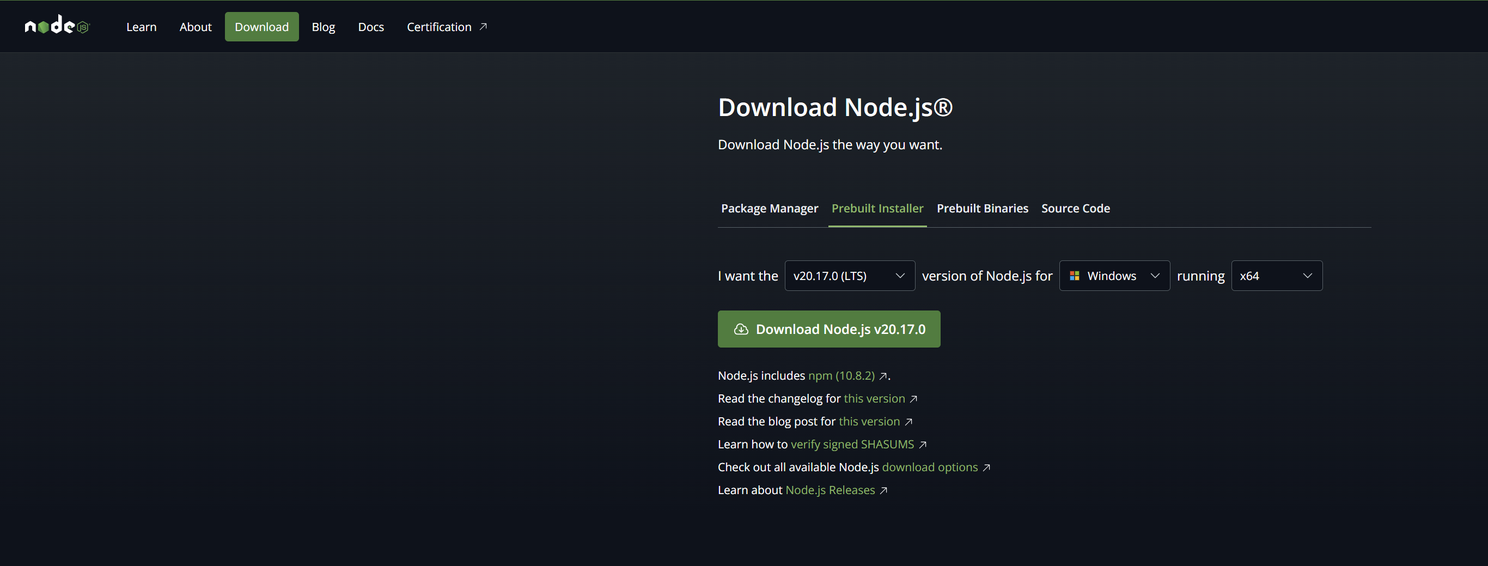The image size is (1488, 566).
Task: Click the Node.js logo
Action: click(x=57, y=26)
